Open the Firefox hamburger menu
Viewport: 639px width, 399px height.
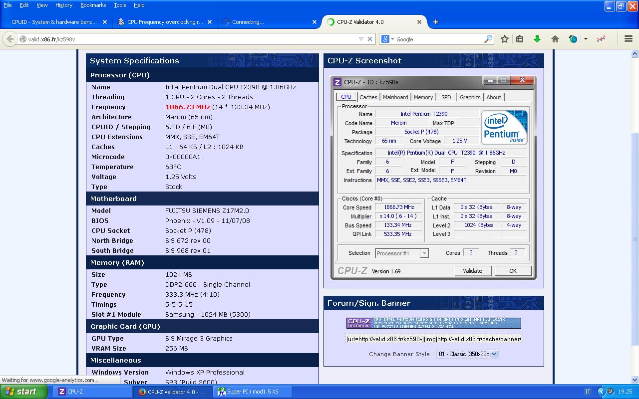tap(629, 39)
